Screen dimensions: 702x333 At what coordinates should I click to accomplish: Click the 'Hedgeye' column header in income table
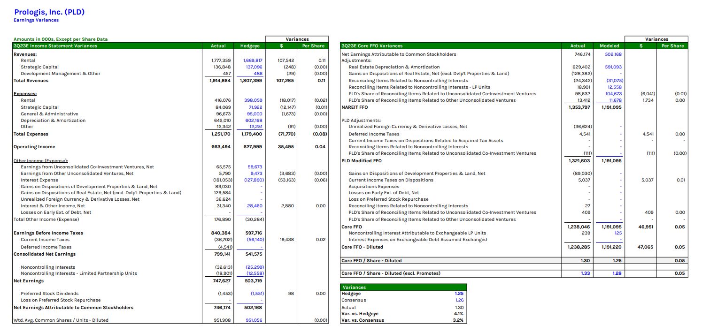pos(249,46)
